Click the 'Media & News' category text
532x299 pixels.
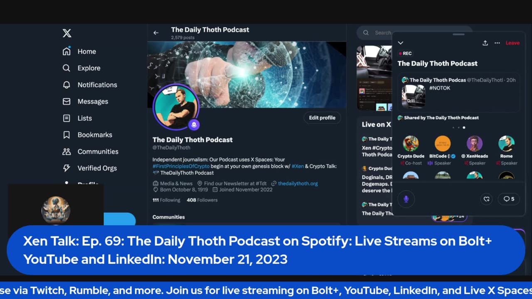(176, 184)
